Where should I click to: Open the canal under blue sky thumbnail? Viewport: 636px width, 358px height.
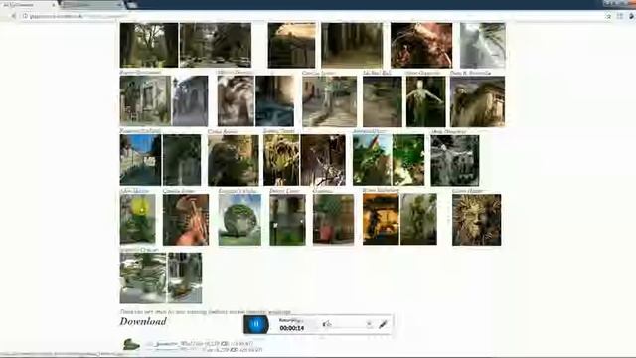click(x=140, y=160)
